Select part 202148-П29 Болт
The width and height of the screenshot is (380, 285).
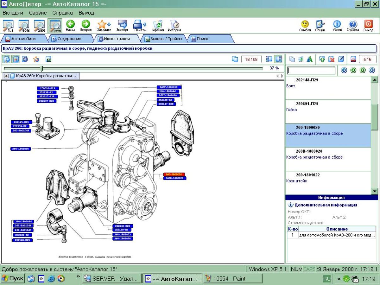(328, 88)
